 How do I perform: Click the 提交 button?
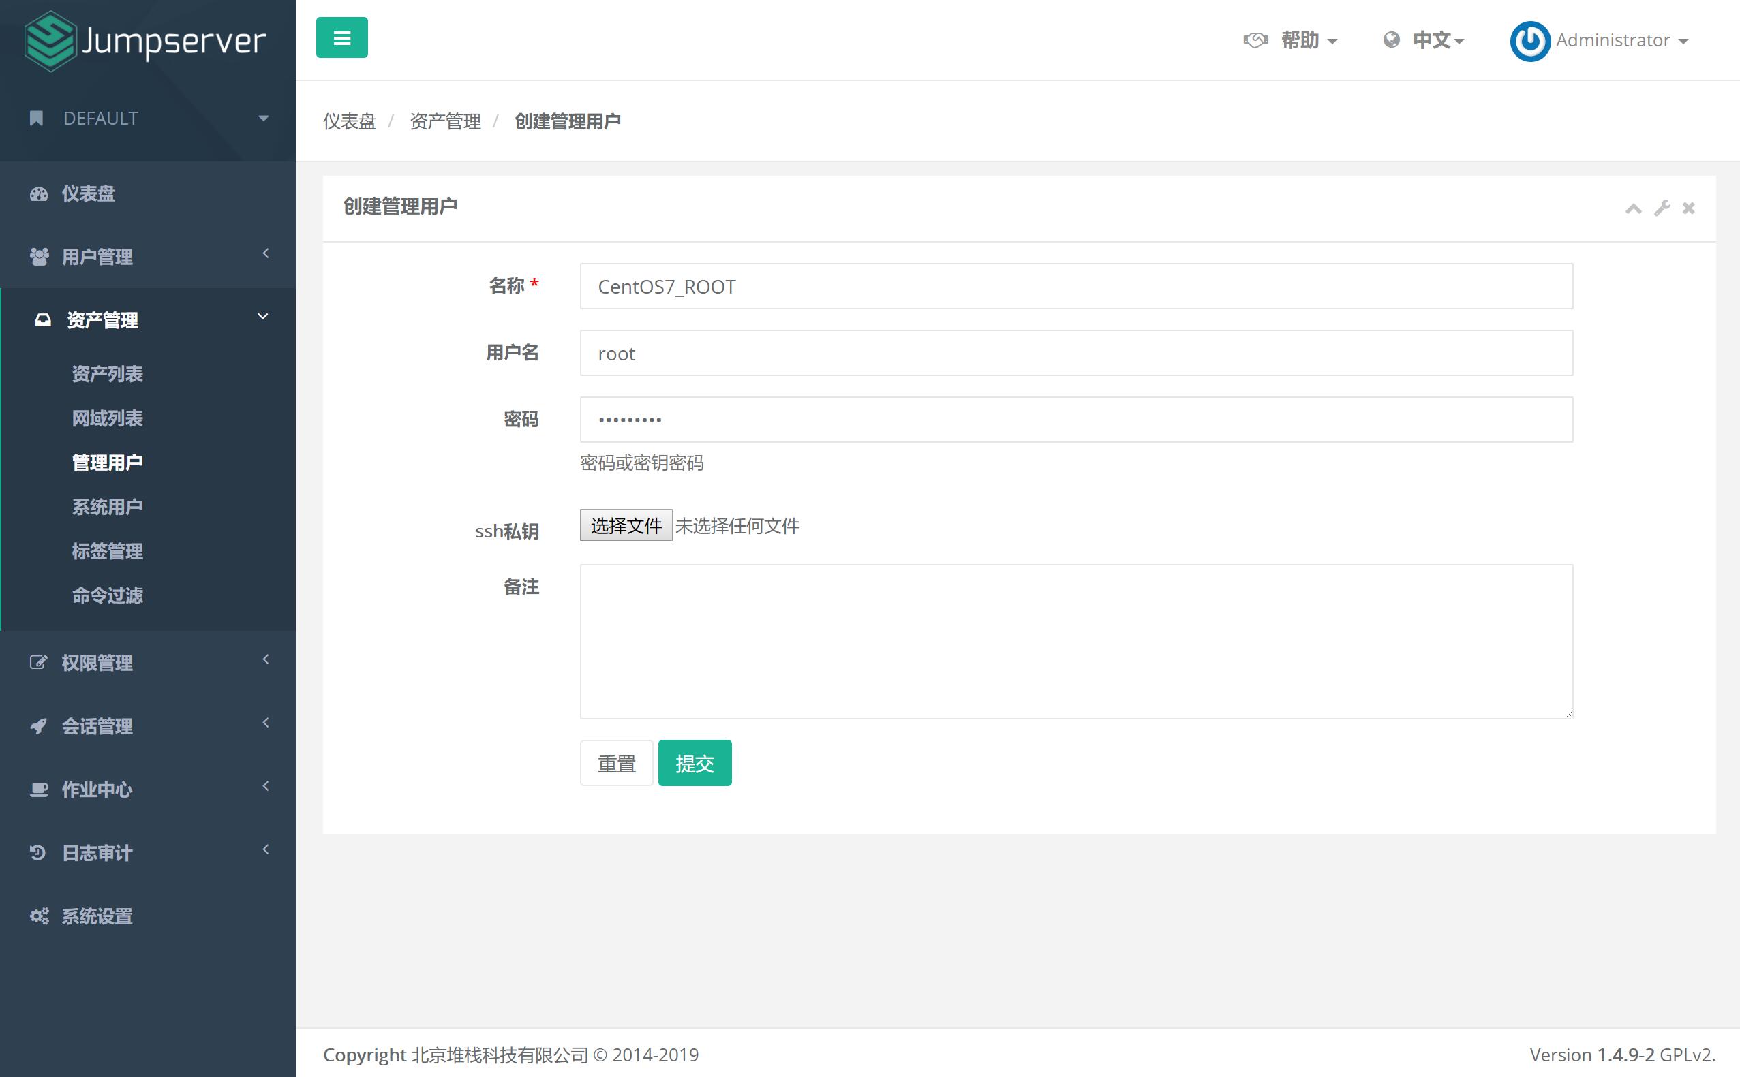(x=695, y=764)
